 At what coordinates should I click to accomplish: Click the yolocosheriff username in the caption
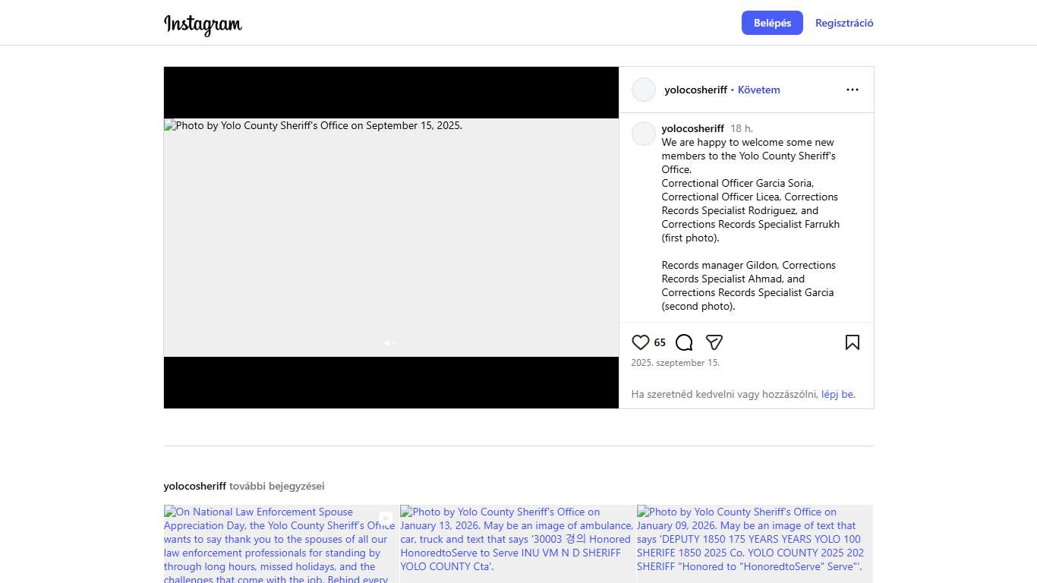tap(692, 128)
